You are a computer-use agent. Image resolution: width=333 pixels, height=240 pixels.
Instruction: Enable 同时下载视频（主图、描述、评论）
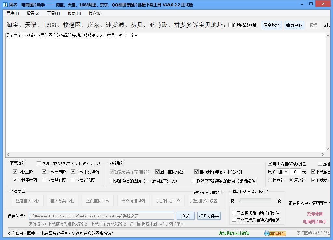click(x=39, y=163)
